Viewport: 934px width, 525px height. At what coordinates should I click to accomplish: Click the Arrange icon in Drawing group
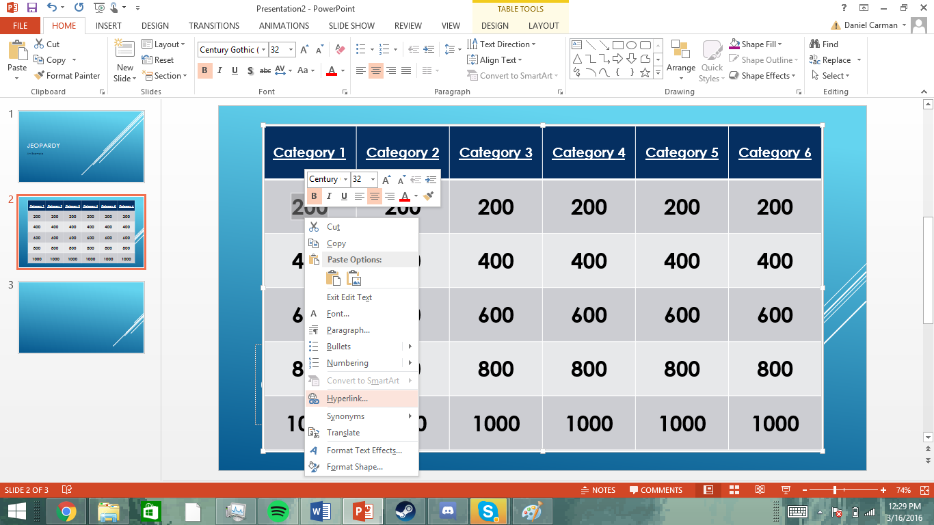[680, 51]
